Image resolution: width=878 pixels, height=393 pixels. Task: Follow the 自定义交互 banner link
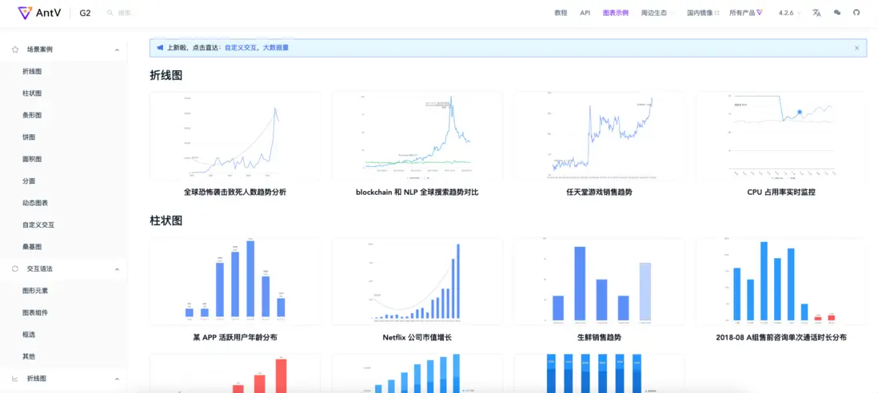241,48
